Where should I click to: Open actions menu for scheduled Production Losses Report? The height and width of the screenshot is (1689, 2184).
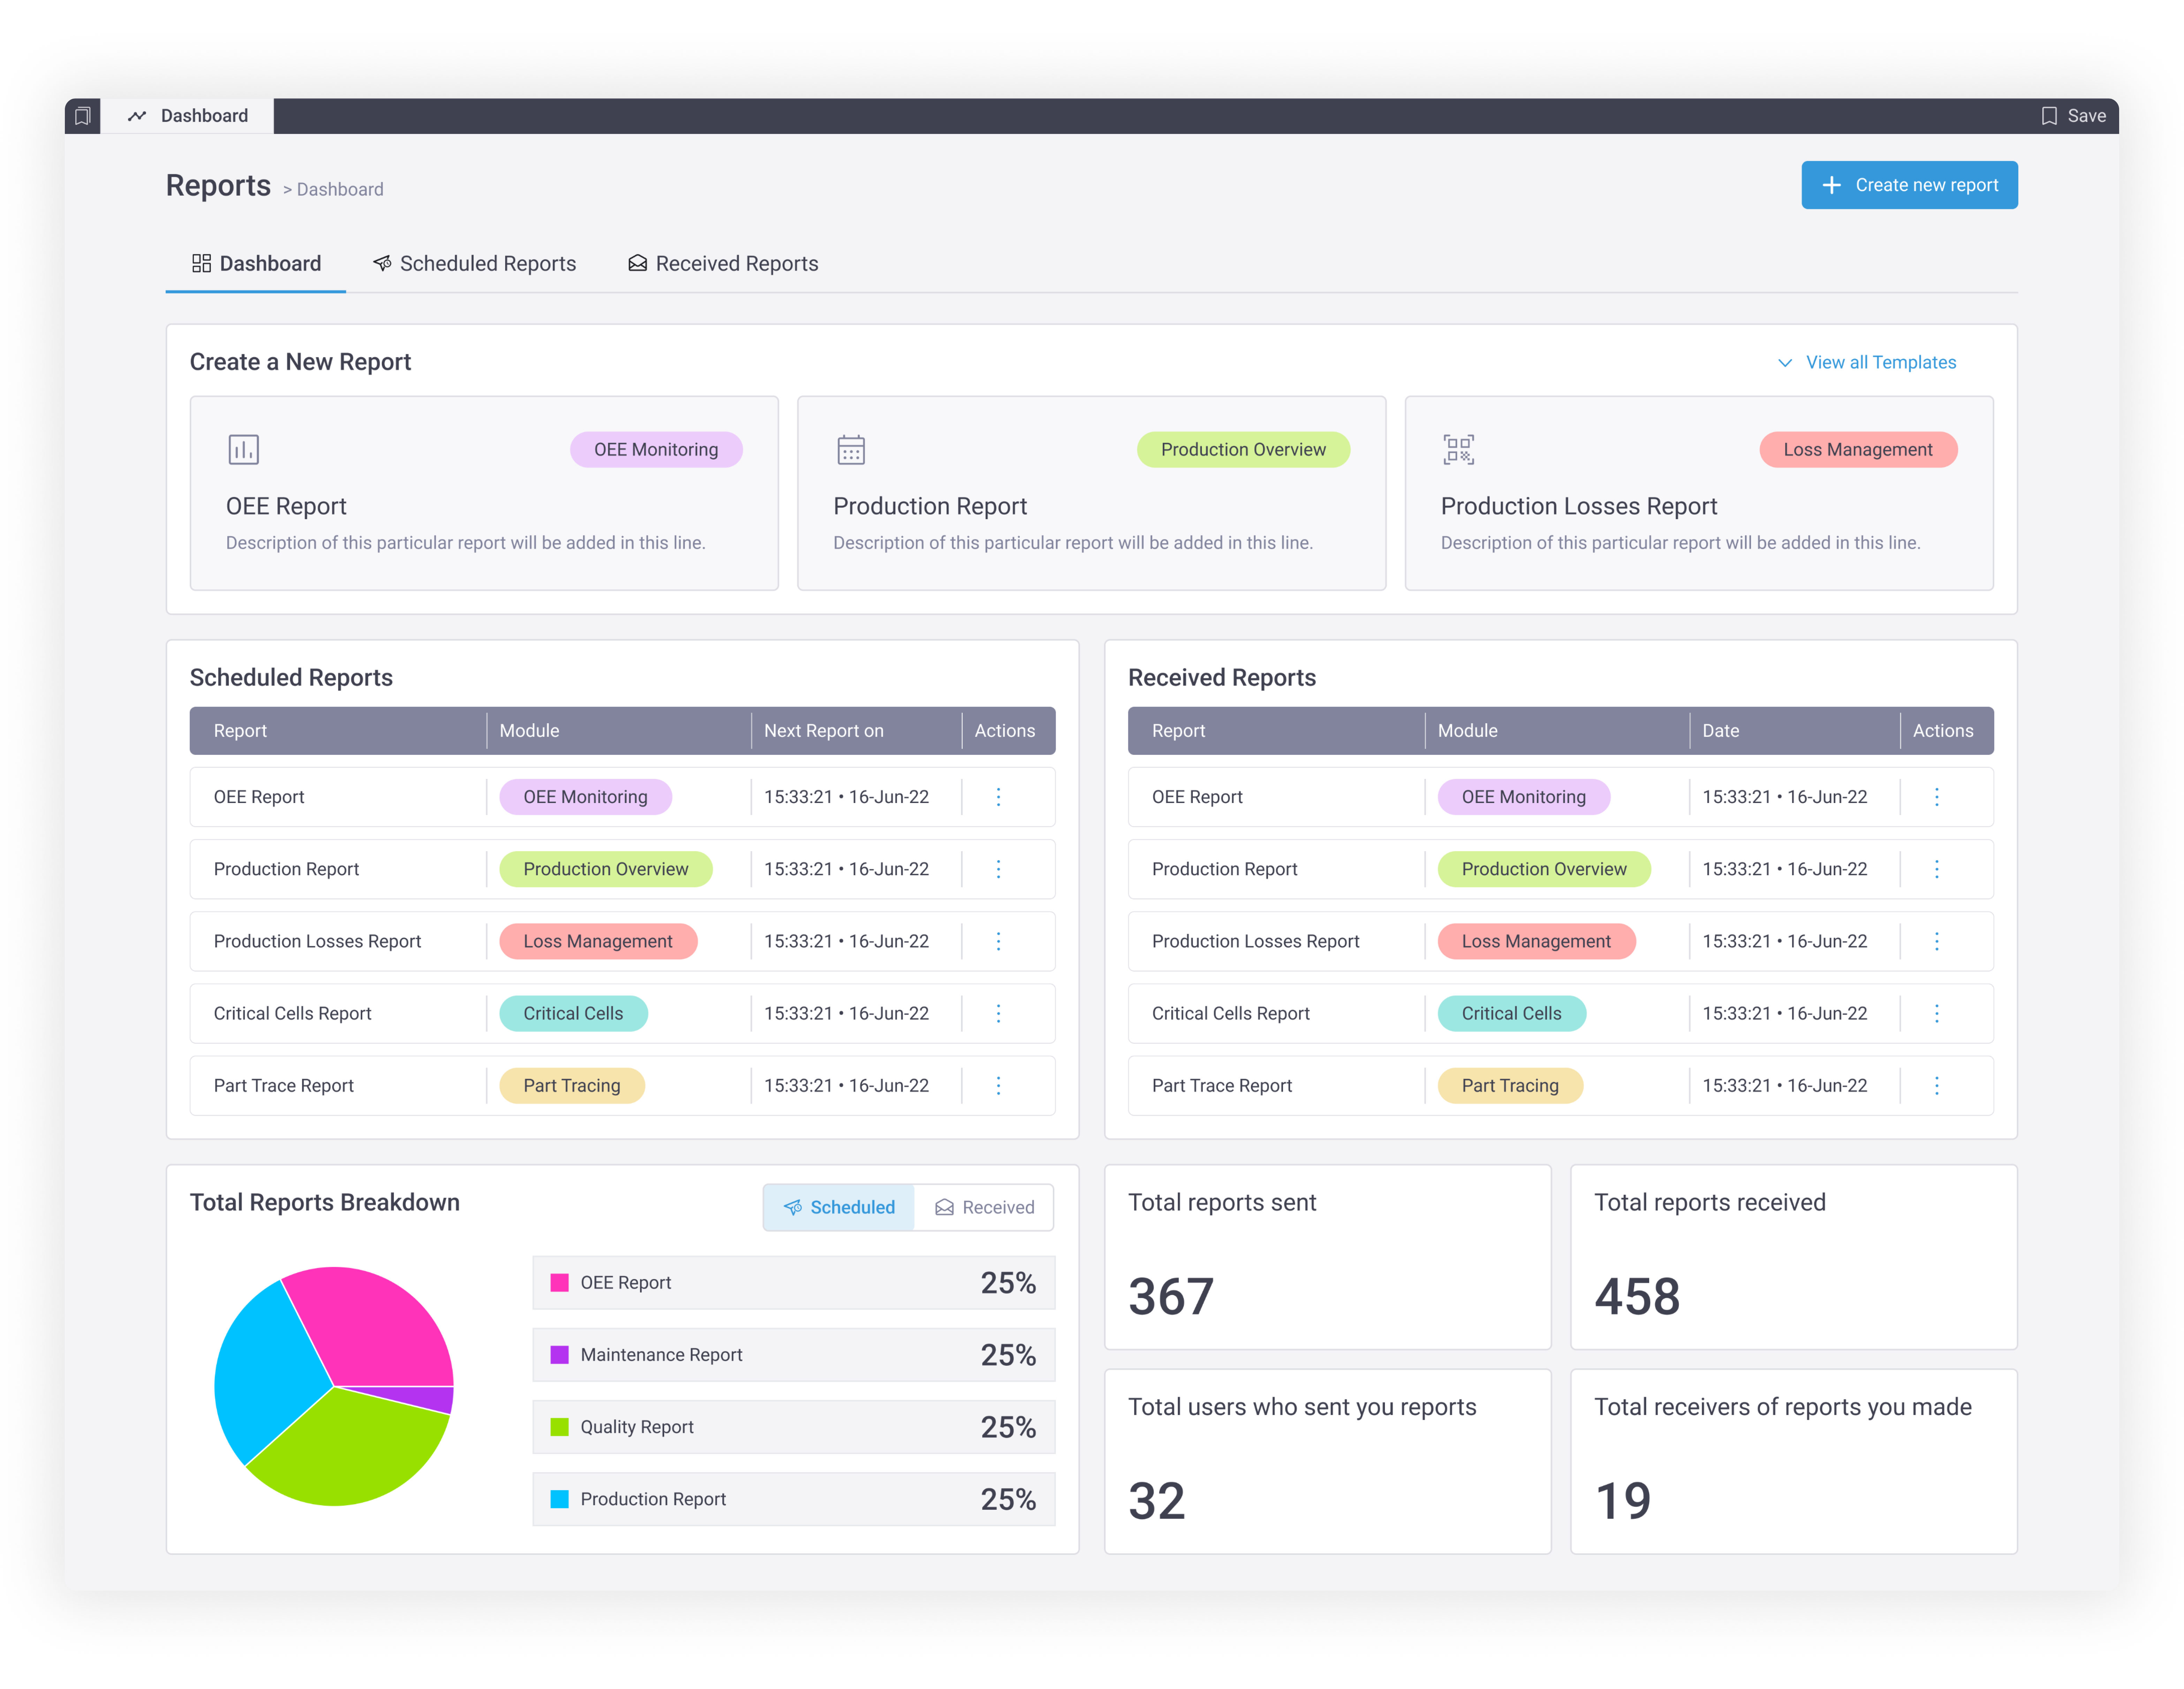coord(998,941)
